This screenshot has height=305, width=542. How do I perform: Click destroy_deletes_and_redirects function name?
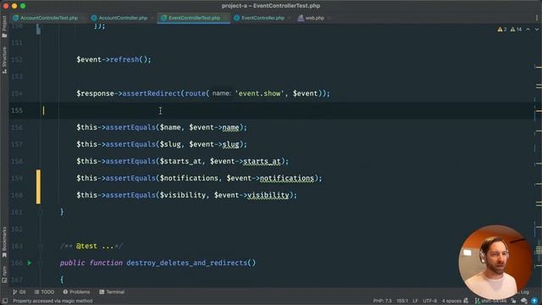coord(186,263)
